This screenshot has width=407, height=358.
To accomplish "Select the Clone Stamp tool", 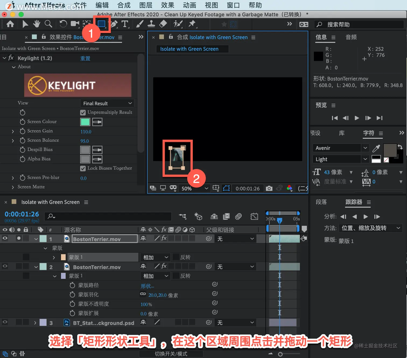I will tap(151, 24).
